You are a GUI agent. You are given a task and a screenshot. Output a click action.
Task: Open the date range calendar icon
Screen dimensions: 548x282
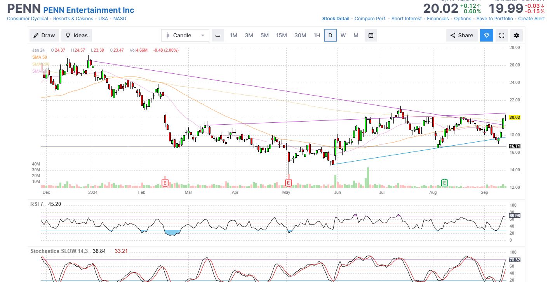point(371,35)
